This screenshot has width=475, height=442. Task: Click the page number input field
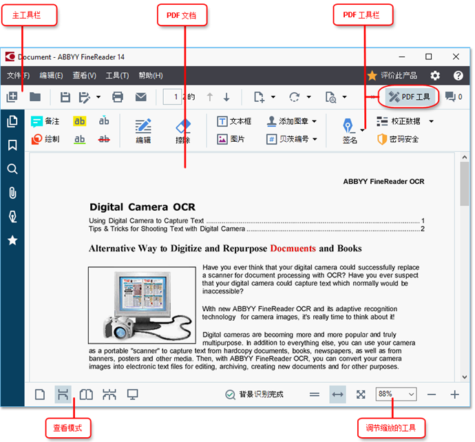172,97
